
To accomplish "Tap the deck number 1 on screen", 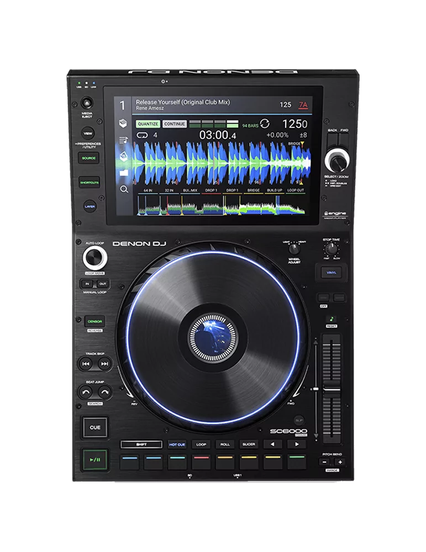I will tap(122, 105).
